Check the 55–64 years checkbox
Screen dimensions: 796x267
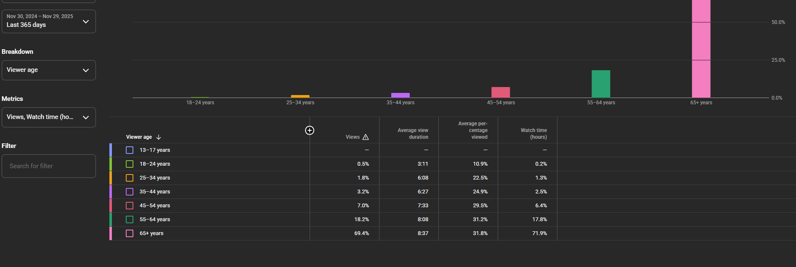click(x=130, y=219)
